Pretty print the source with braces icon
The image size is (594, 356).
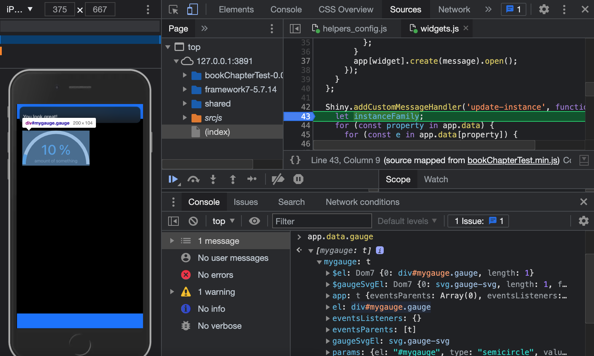click(295, 160)
